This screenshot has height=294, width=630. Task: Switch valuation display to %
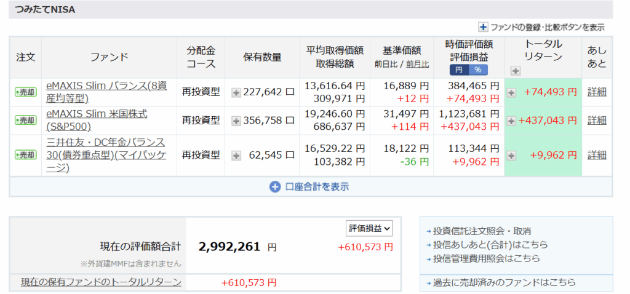pyautogui.click(x=478, y=70)
